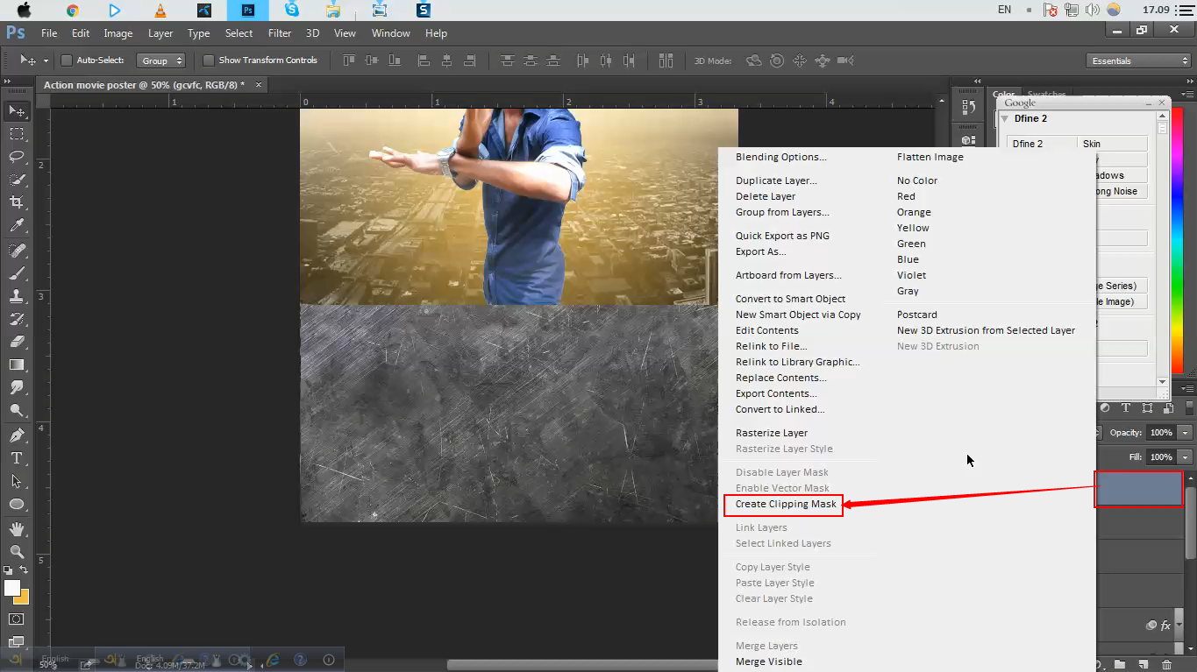
Task: Check Show Transform Controls
Action: pyautogui.click(x=208, y=60)
